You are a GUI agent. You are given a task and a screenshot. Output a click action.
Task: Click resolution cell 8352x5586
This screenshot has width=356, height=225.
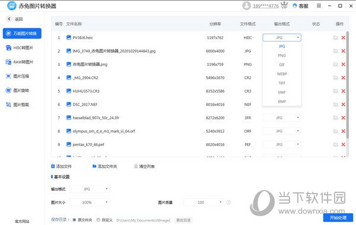pyautogui.click(x=215, y=91)
